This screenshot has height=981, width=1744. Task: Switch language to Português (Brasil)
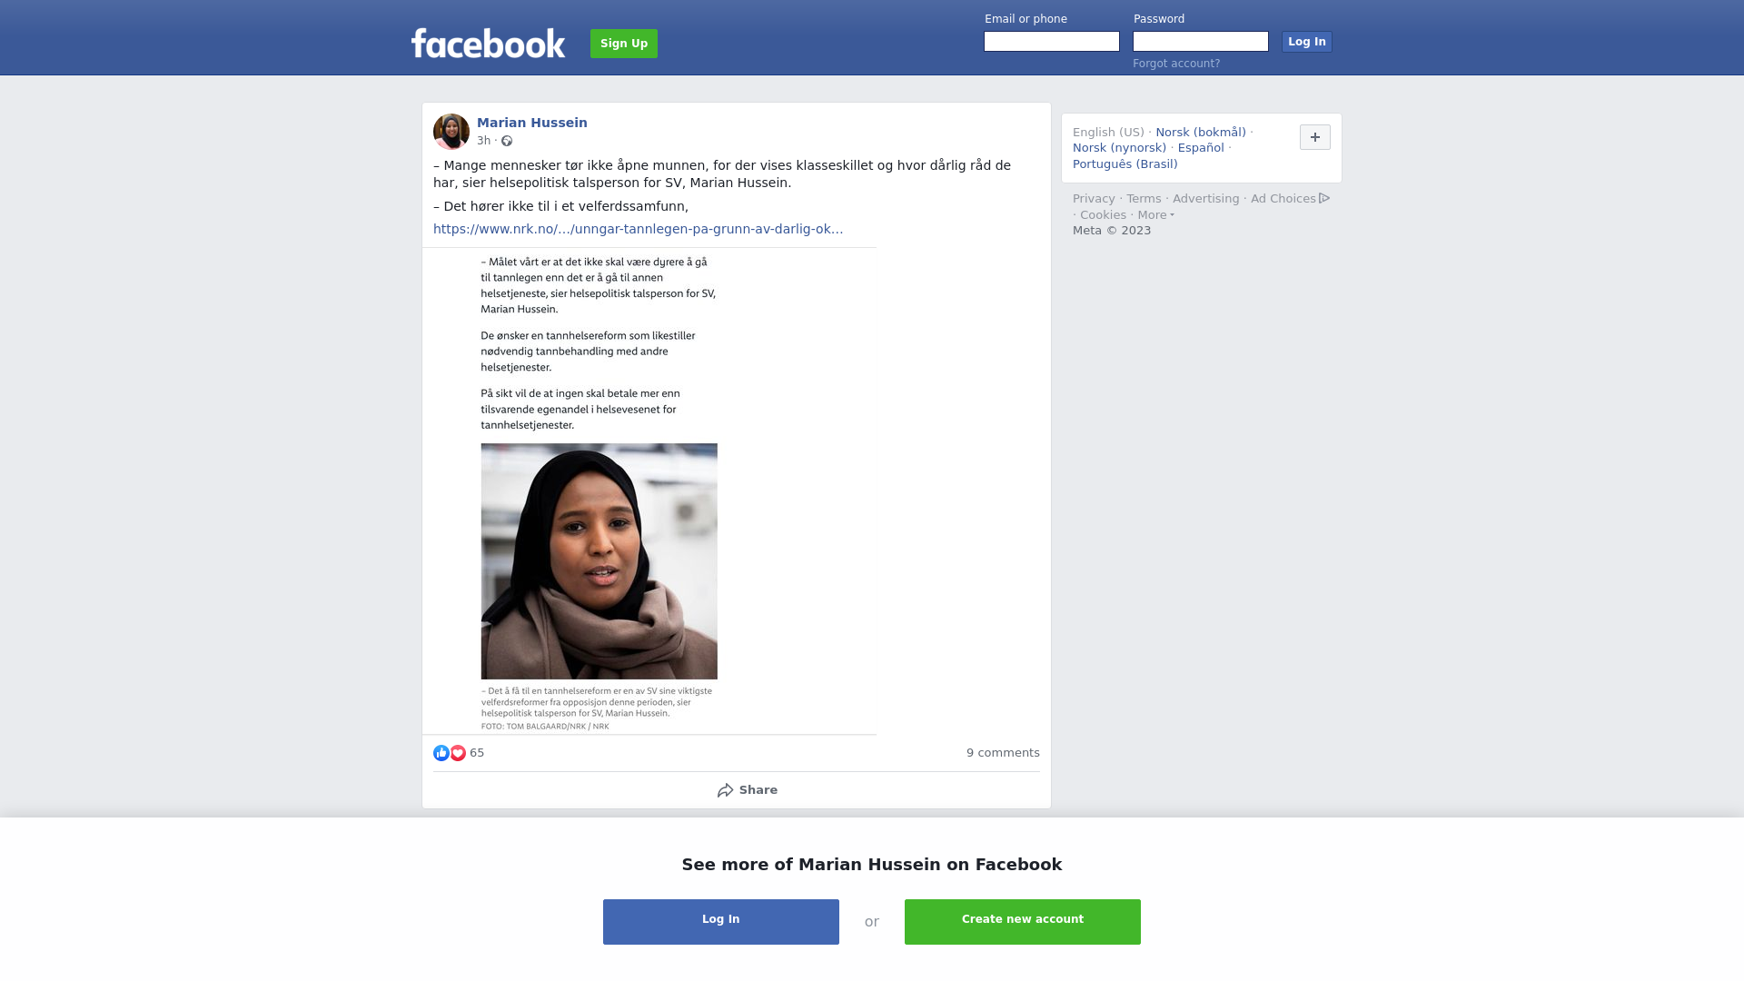coord(1125,164)
